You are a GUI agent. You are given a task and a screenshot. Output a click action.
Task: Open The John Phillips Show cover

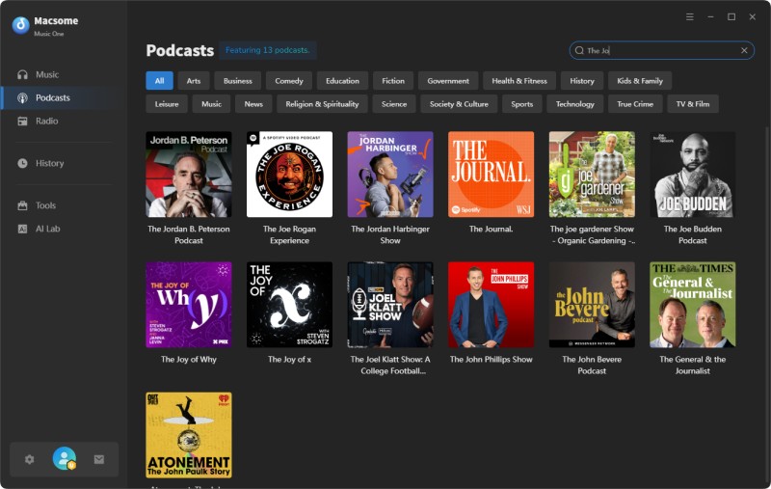point(492,305)
